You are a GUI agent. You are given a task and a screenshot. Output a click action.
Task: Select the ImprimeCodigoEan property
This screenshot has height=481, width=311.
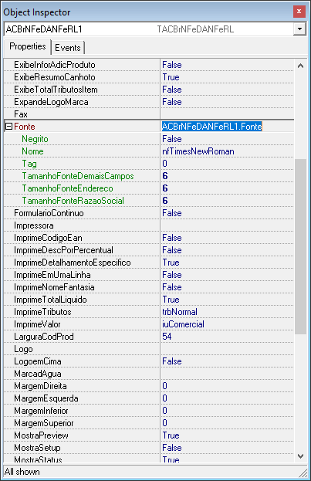click(48, 238)
